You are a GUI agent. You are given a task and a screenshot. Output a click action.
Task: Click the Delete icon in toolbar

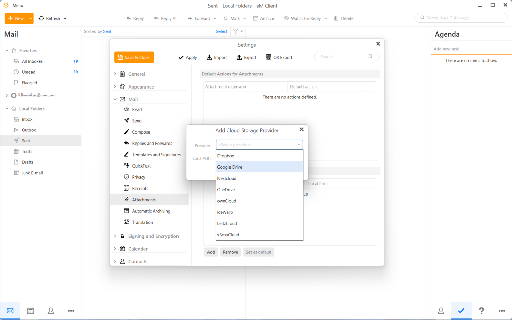pyautogui.click(x=336, y=18)
